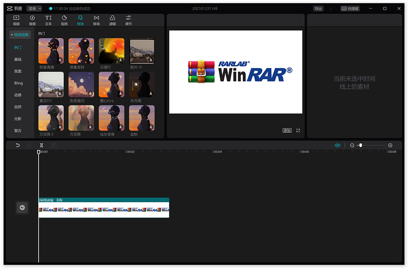
Task: Open the 快捷键 shortcuts button
Action: 350,9
